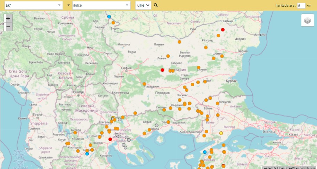Click the blue marker north of Видин

(x=109, y=17)
